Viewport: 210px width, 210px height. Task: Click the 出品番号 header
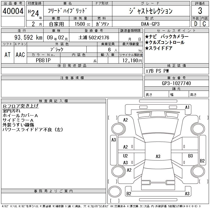(x=13, y=3)
